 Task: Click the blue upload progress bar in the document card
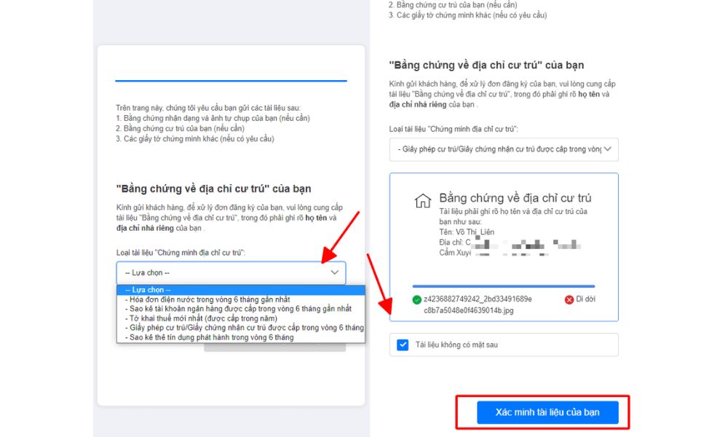[503, 286]
